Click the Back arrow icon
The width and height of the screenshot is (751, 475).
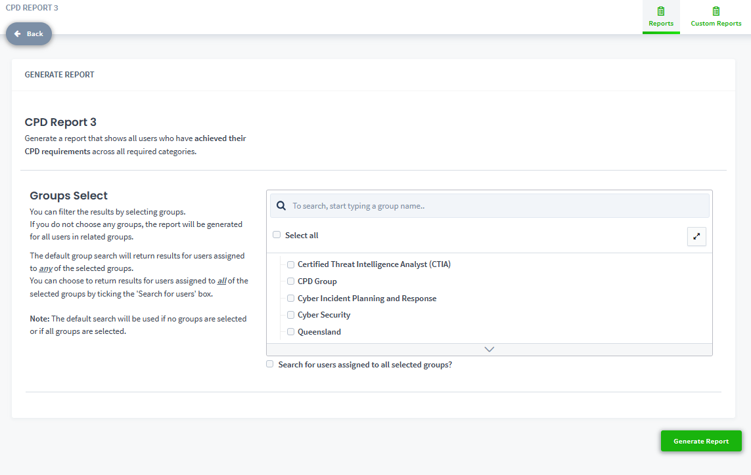pos(18,33)
